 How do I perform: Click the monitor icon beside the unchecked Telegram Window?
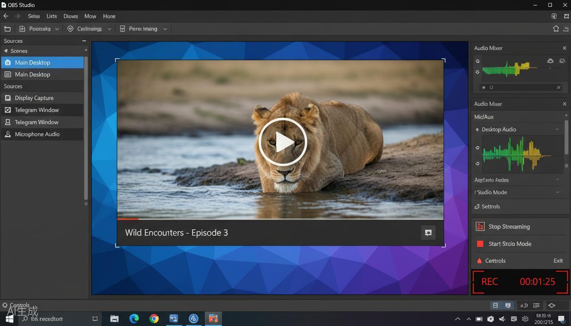8,122
